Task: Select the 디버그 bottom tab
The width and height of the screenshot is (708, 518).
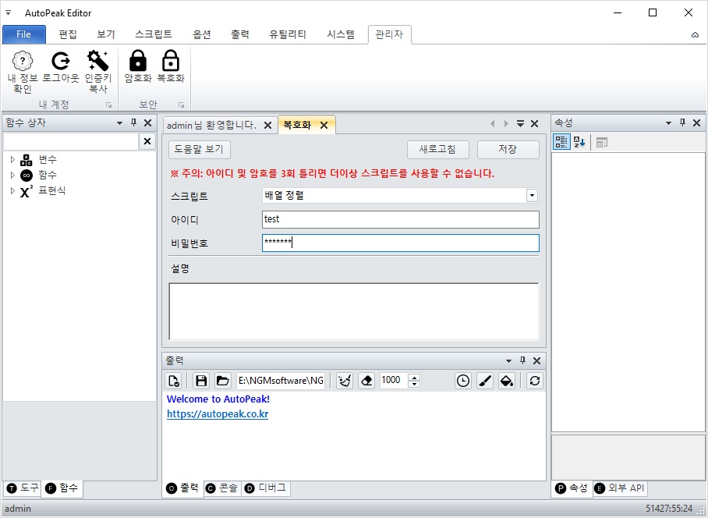Action: click(265, 488)
